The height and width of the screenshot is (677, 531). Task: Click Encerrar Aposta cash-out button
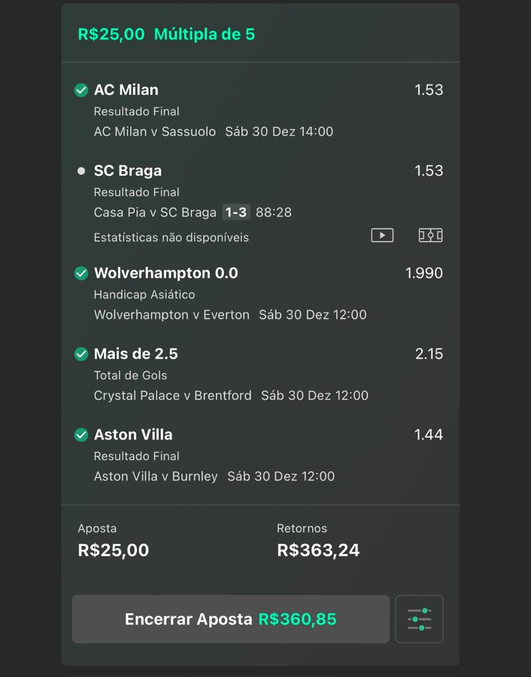(x=231, y=619)
